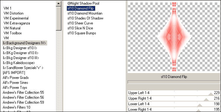Click the filter list scrollbar thumb

pyautogui.click(x=58, y=19)
